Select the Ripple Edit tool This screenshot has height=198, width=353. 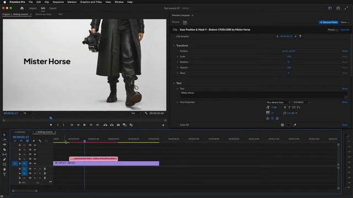pyautogui.click(x=4, y=145)
